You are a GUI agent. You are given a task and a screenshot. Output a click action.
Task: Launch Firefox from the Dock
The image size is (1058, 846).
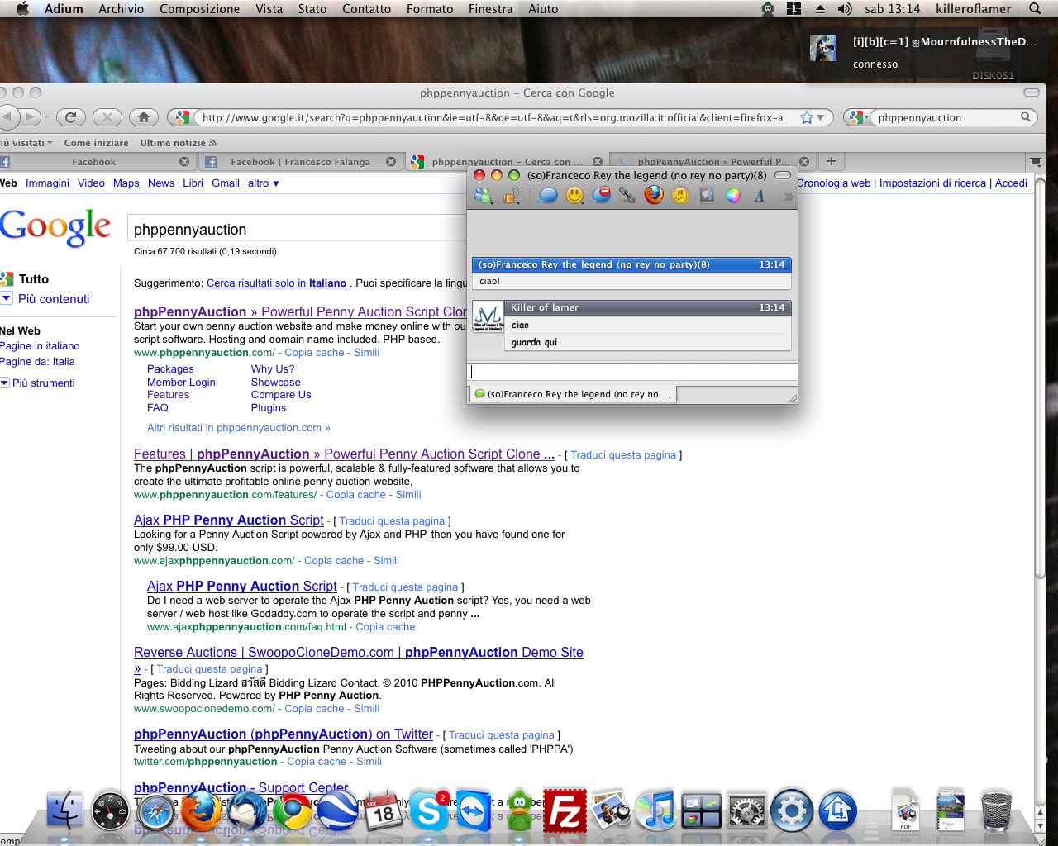(x=201, y=812)
